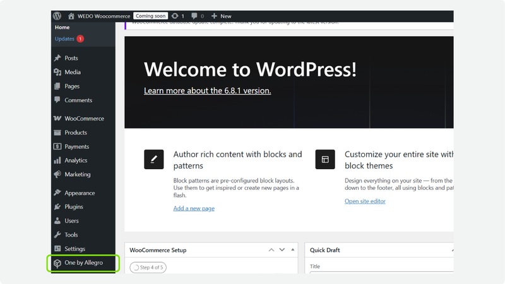The image size is (505, 284).
Task: Open Learn more about the 6.8.1 version
Action: pos(208,91)
